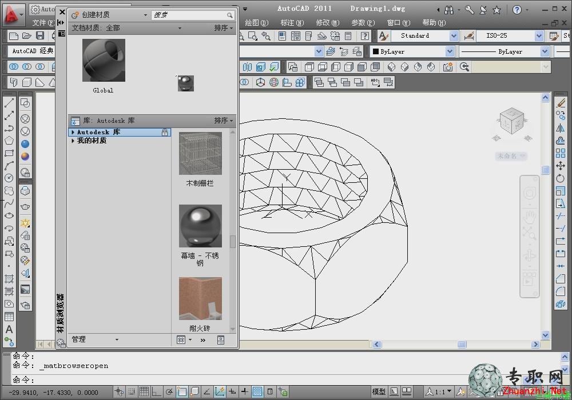572x400 pixels.
Task: Open the Standard text style dropdown
Action: pos(454,35)
